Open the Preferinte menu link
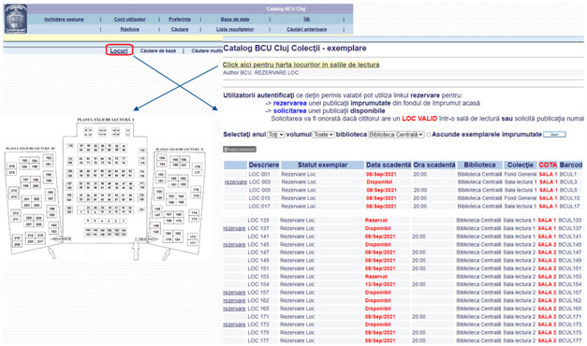This screenshot has width=587, height=346. coord(180,19)
